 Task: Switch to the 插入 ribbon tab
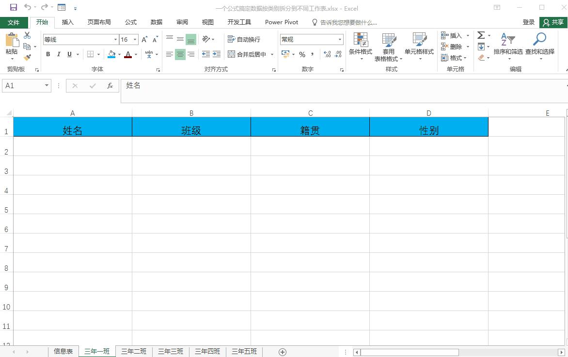click(x=67, y=22)
